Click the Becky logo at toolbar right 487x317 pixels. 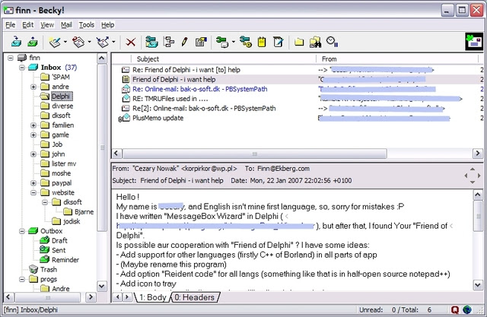pos(474,41)
